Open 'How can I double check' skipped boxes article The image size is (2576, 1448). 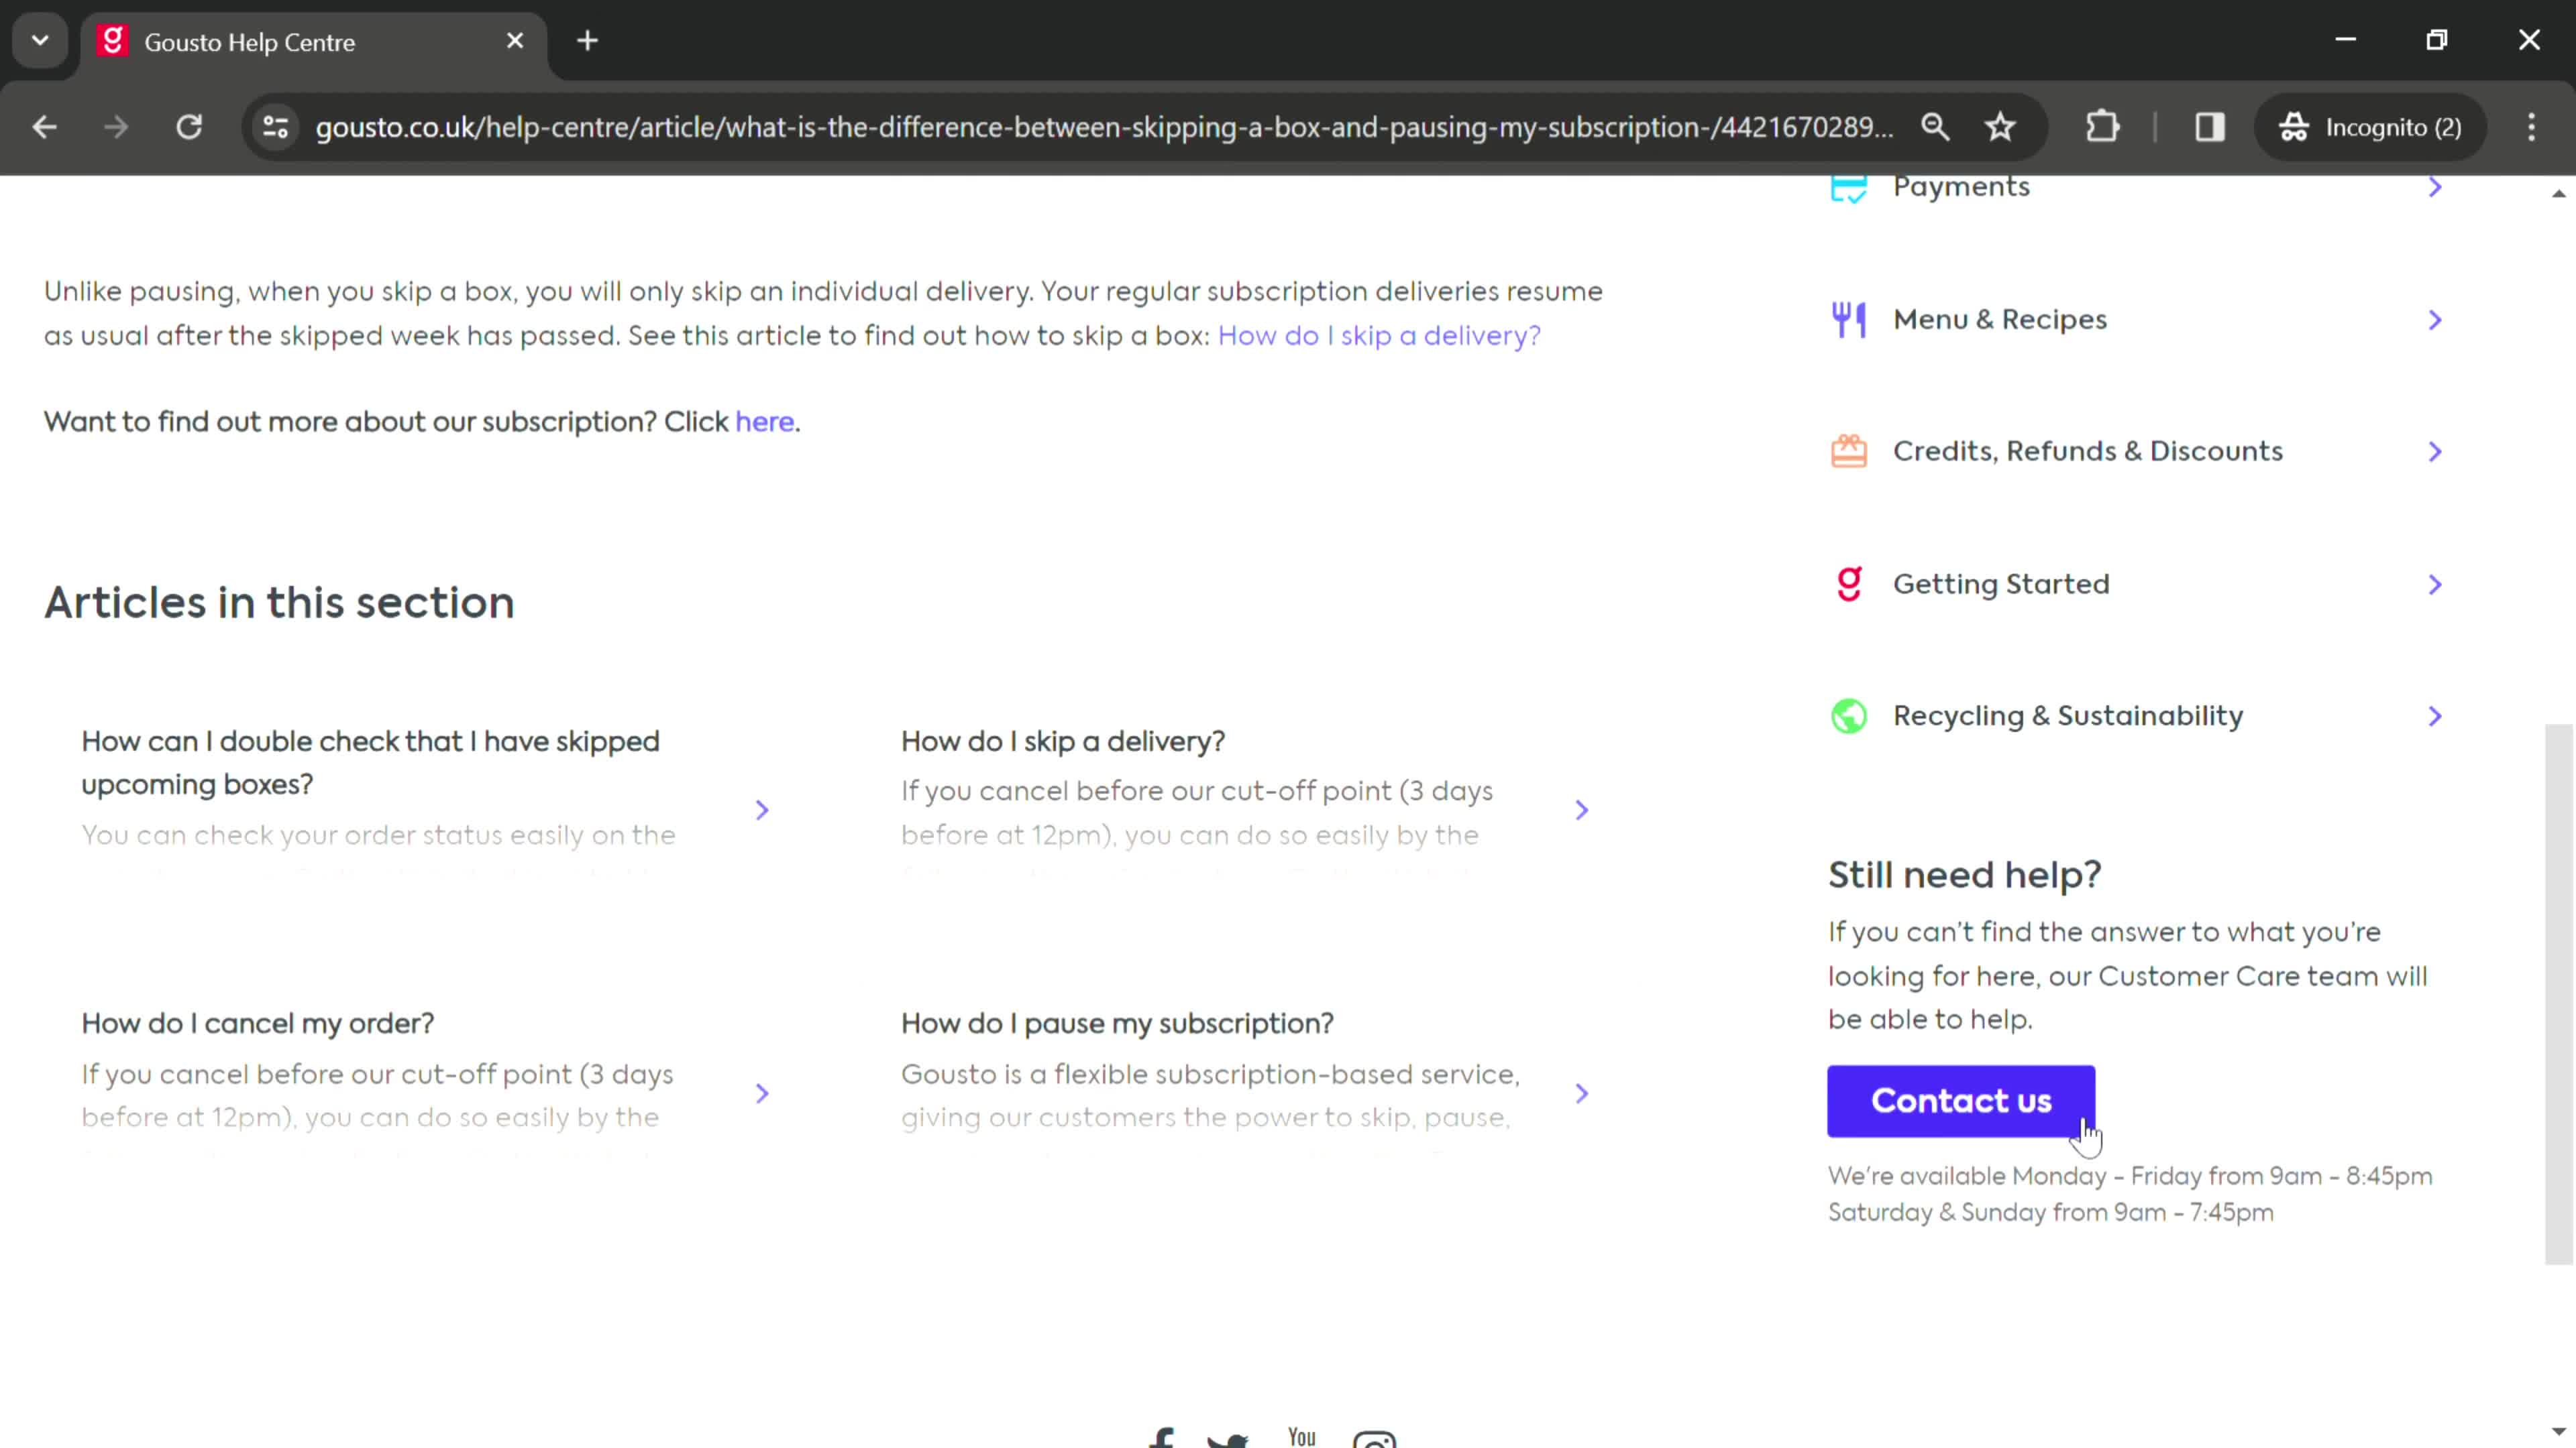[425, 809]
